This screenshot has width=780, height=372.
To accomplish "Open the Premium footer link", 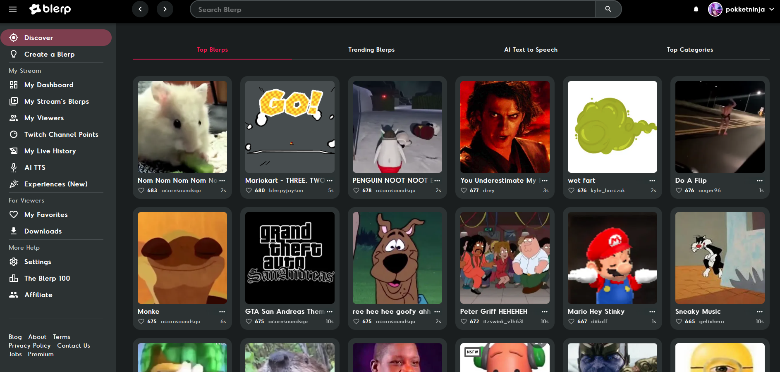I will [x=41, y=354].
